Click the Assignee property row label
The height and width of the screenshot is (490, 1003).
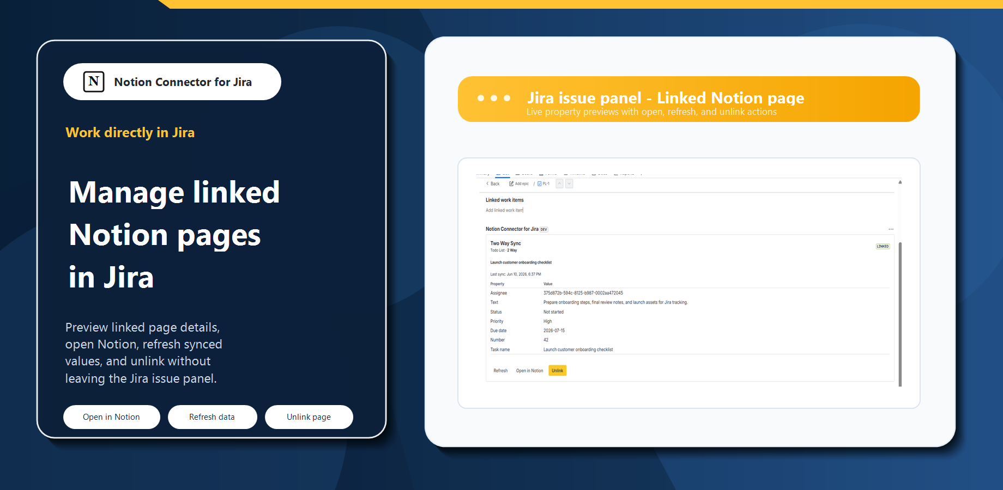[x=498, y=293]
